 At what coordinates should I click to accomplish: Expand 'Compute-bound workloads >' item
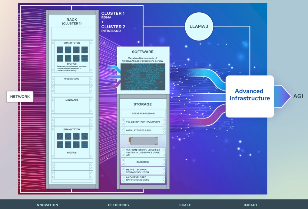[x=68, y=68]
